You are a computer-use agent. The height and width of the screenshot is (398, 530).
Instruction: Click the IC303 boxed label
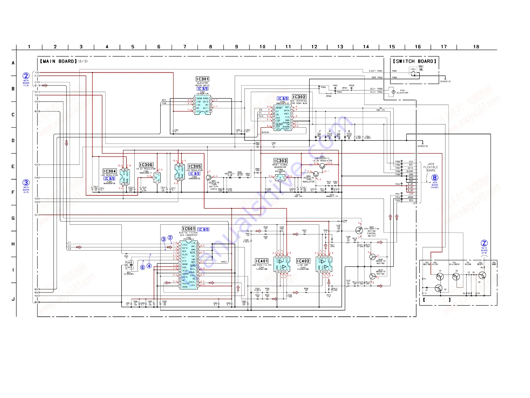[x=280, y=161]
